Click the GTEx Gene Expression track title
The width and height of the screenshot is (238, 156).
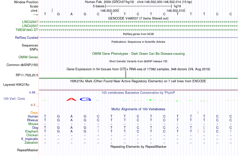pyautogui.click(x=138, y=69)
